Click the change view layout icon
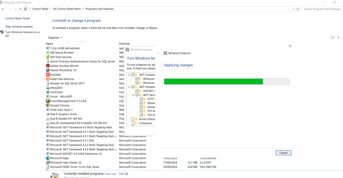 (333, 38)
